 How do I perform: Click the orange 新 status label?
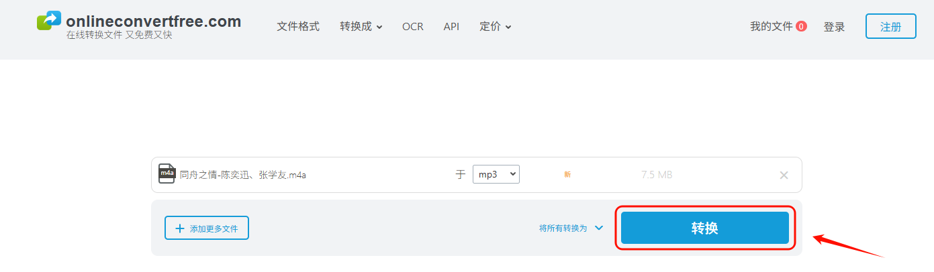click(567, 175)
